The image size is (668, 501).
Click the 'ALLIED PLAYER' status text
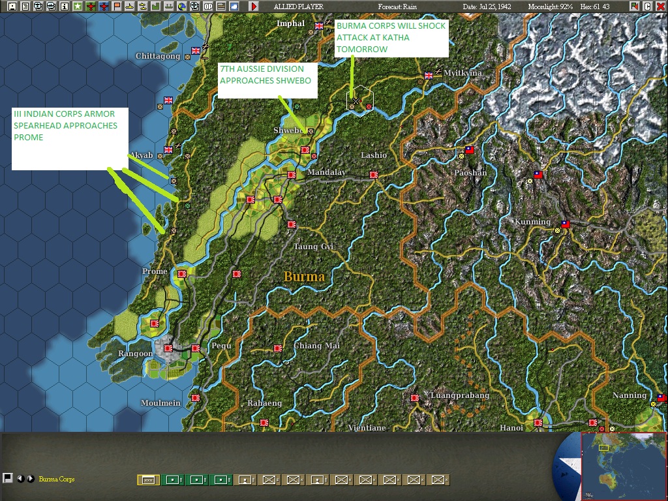[x=298, y=7]
